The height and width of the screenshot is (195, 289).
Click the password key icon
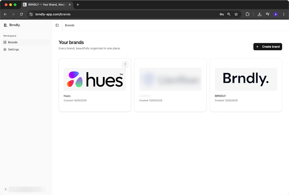point(222,14)
